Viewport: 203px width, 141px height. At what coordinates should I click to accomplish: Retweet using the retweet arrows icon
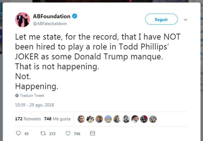[x=43, y=134]
